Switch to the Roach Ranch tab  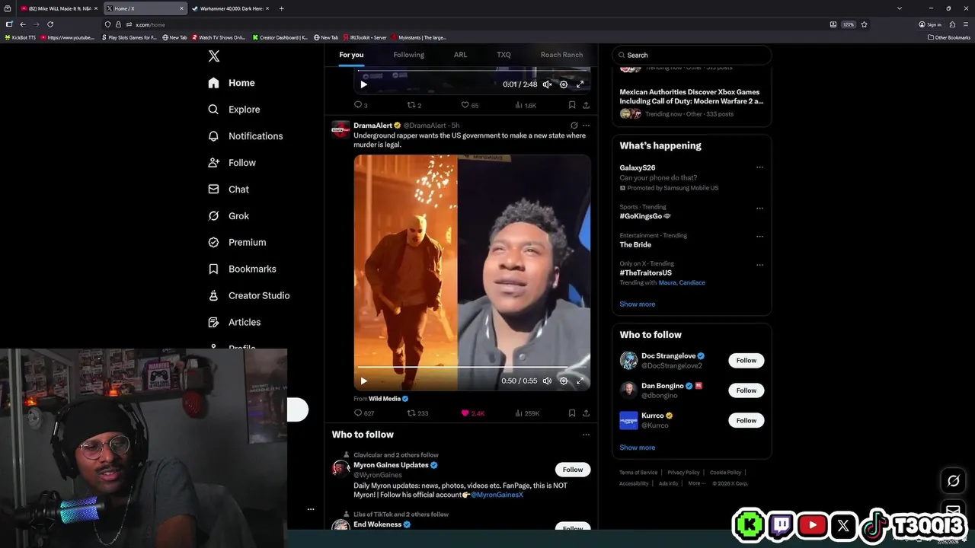click(x=561, y=55)
